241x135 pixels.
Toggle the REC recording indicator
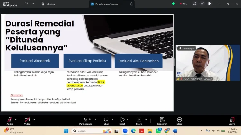(x=184, y=4)
